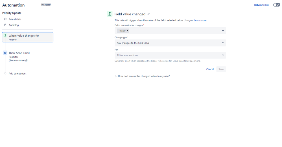Click the Rule details info icon
Viewport: 282px width, 147px height.
click(5, 19)
